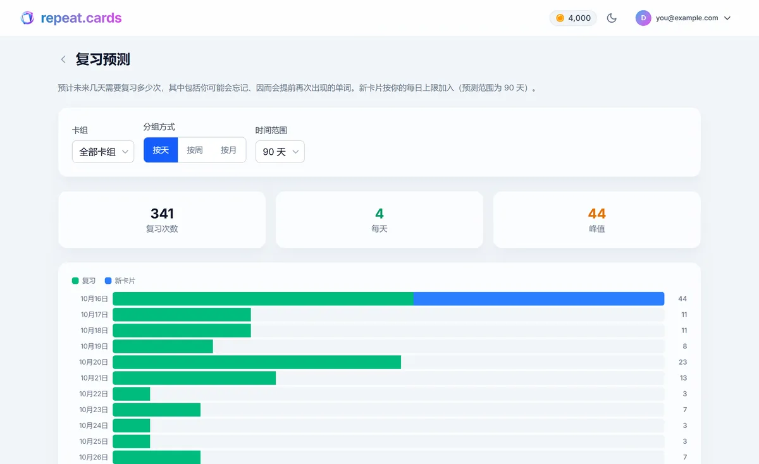
Task: Click the 341 复习次数 stat card
Action: click(x=162, y=219)
